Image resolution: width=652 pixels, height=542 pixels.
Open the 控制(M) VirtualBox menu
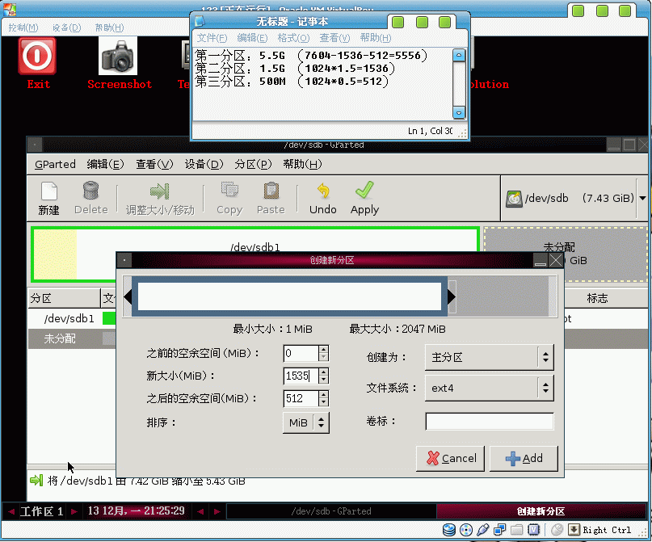[x=23, y=27]
